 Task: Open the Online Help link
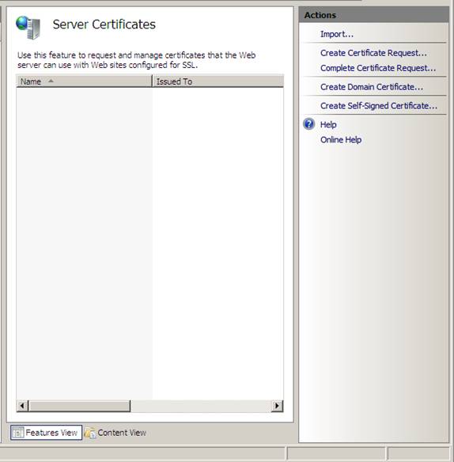tap(341, 140)
